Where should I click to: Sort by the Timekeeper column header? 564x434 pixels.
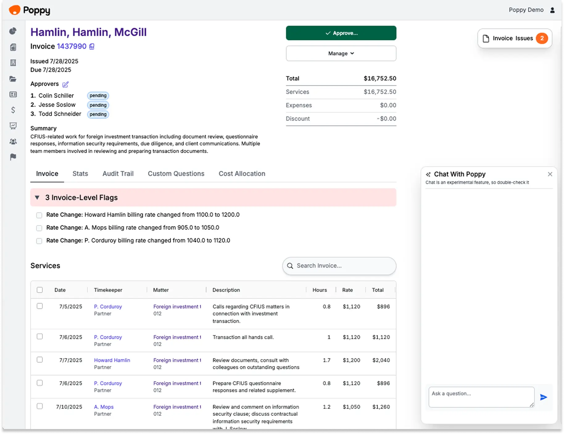click(108, 290)
